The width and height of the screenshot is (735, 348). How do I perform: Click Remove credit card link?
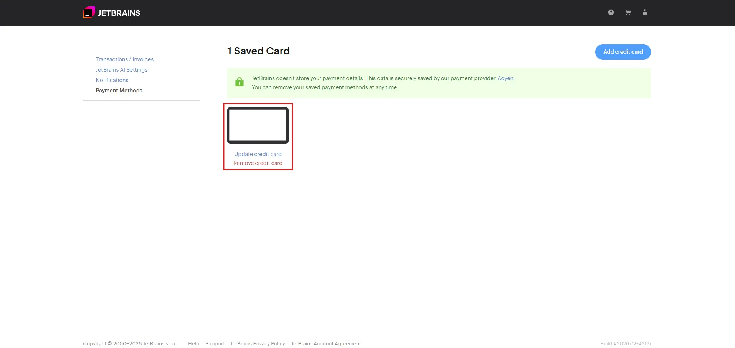(258, 163)
